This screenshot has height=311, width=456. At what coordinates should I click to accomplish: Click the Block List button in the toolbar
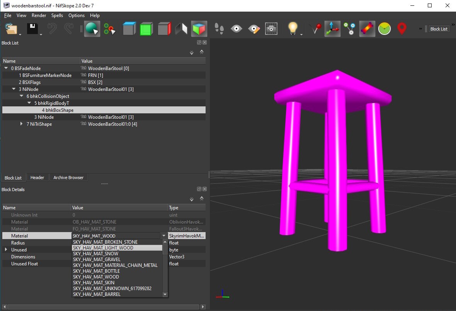[x=439, y=28]
